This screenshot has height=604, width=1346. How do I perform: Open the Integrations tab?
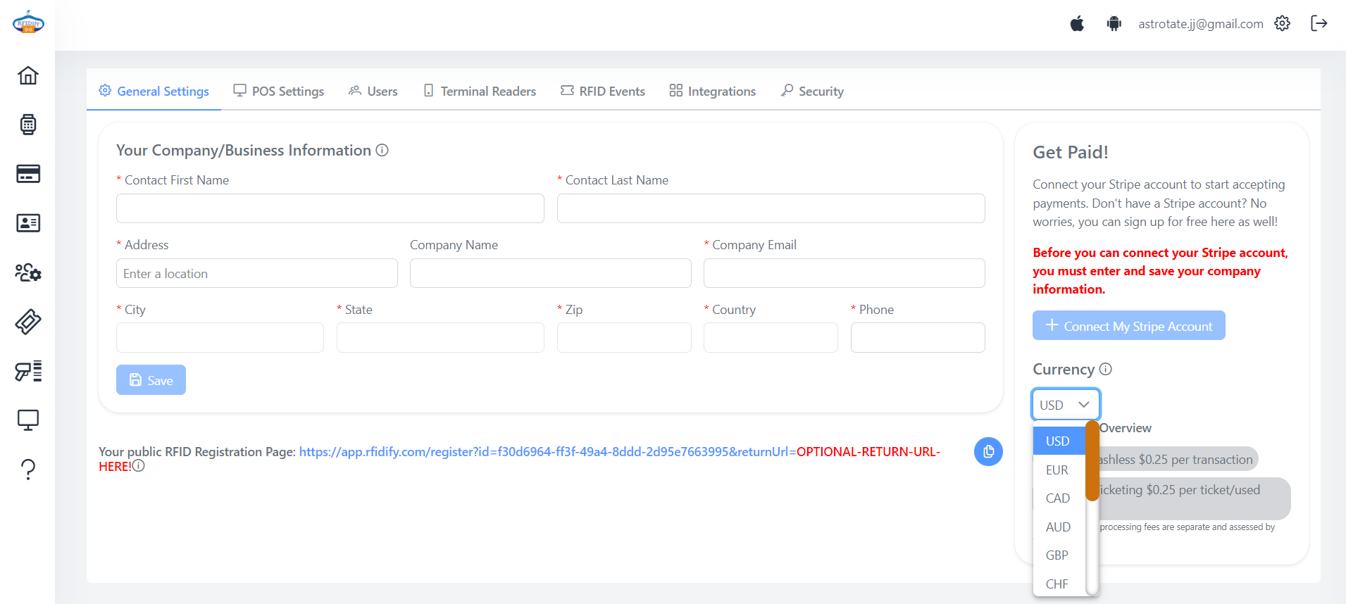[713, 91]
